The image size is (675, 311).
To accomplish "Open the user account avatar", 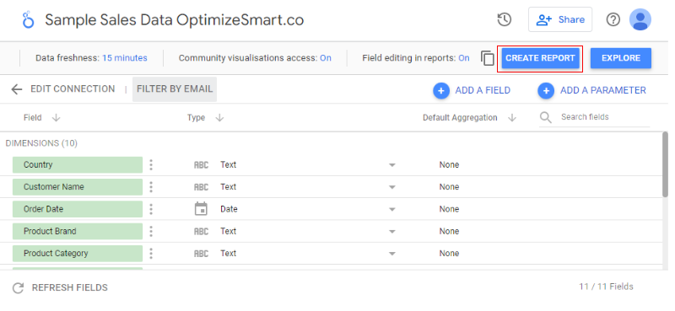I will (640, 19).
